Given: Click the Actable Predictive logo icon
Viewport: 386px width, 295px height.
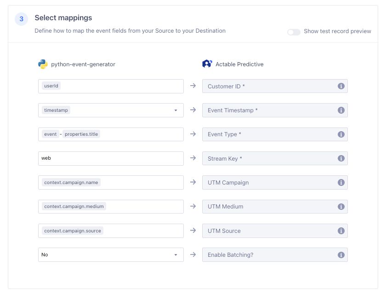Looking at the screenshot, I should [x=207, y=64].
